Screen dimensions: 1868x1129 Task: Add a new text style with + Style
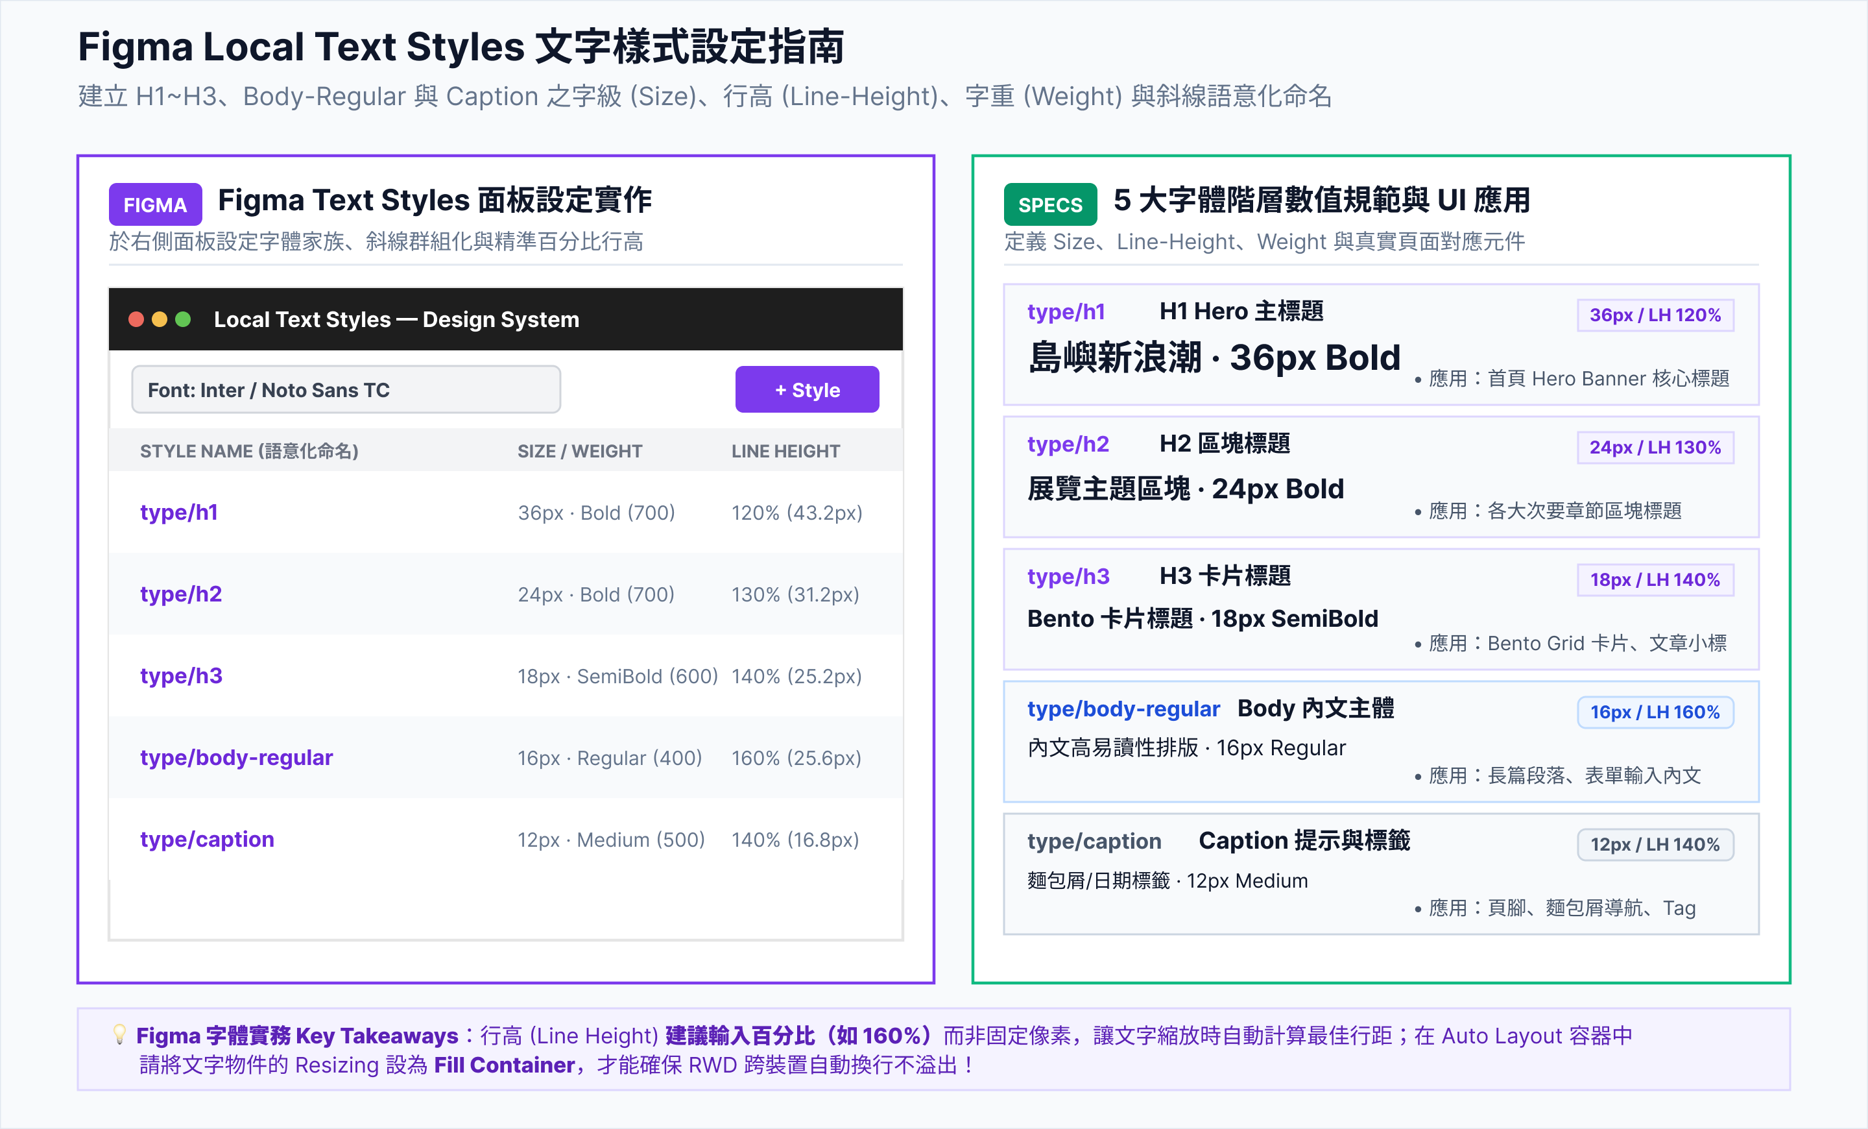point(808,390)
